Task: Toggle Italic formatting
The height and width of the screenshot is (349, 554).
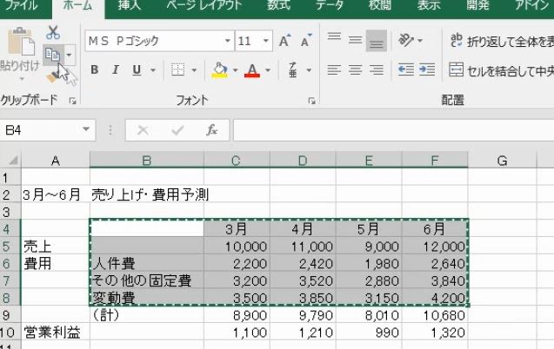Action: (115, 69)
